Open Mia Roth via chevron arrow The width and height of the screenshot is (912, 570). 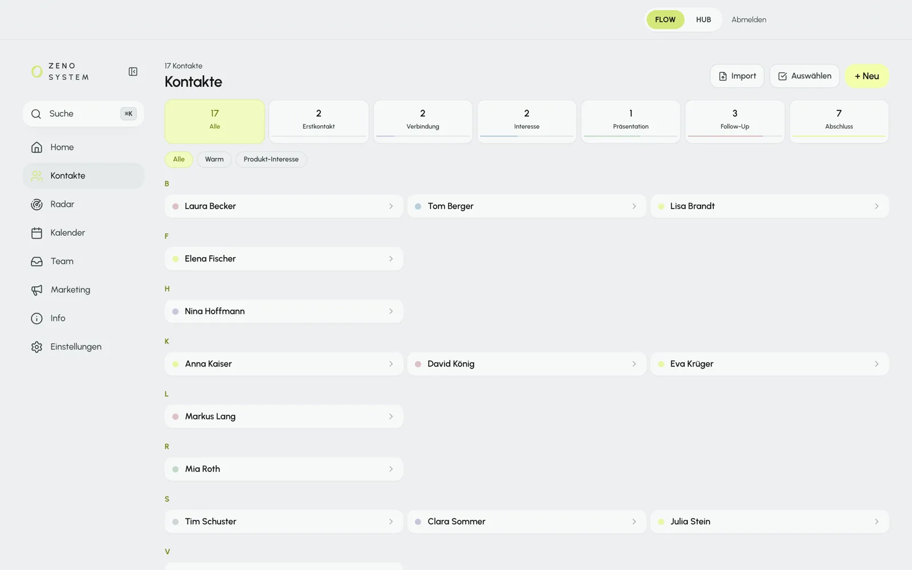pyautogui.click(x=391, y=469)
